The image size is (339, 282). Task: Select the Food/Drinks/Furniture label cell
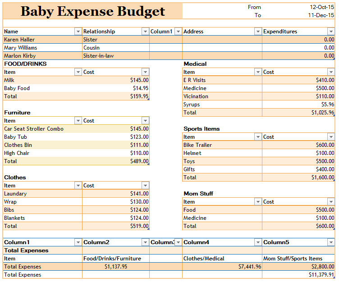pyautogui.click(x=116, y=259)
